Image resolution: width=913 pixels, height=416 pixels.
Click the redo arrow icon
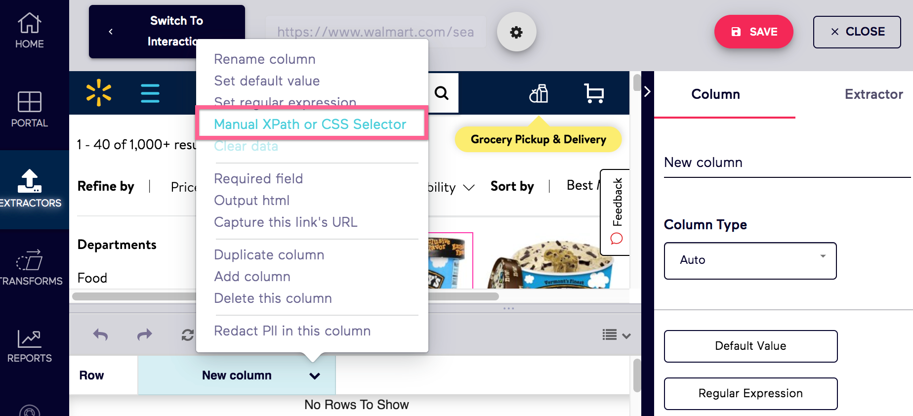pos(144,335)
